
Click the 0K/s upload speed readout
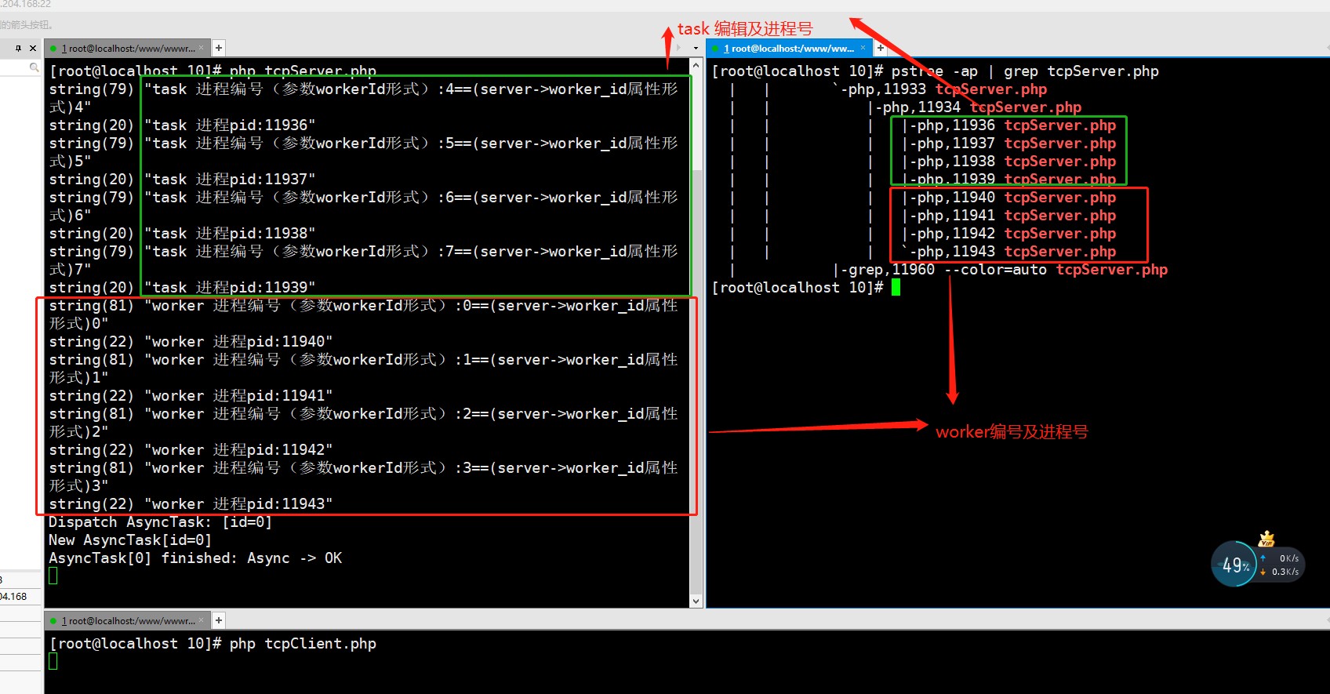pyautogui.click(x=1288, y=558)
